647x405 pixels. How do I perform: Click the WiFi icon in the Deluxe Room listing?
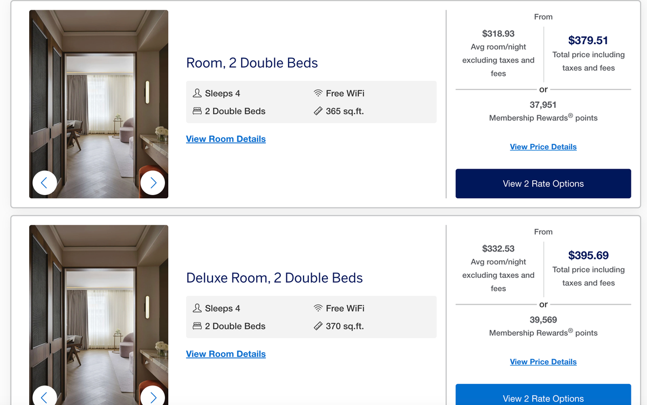click(x=319, y=308)
